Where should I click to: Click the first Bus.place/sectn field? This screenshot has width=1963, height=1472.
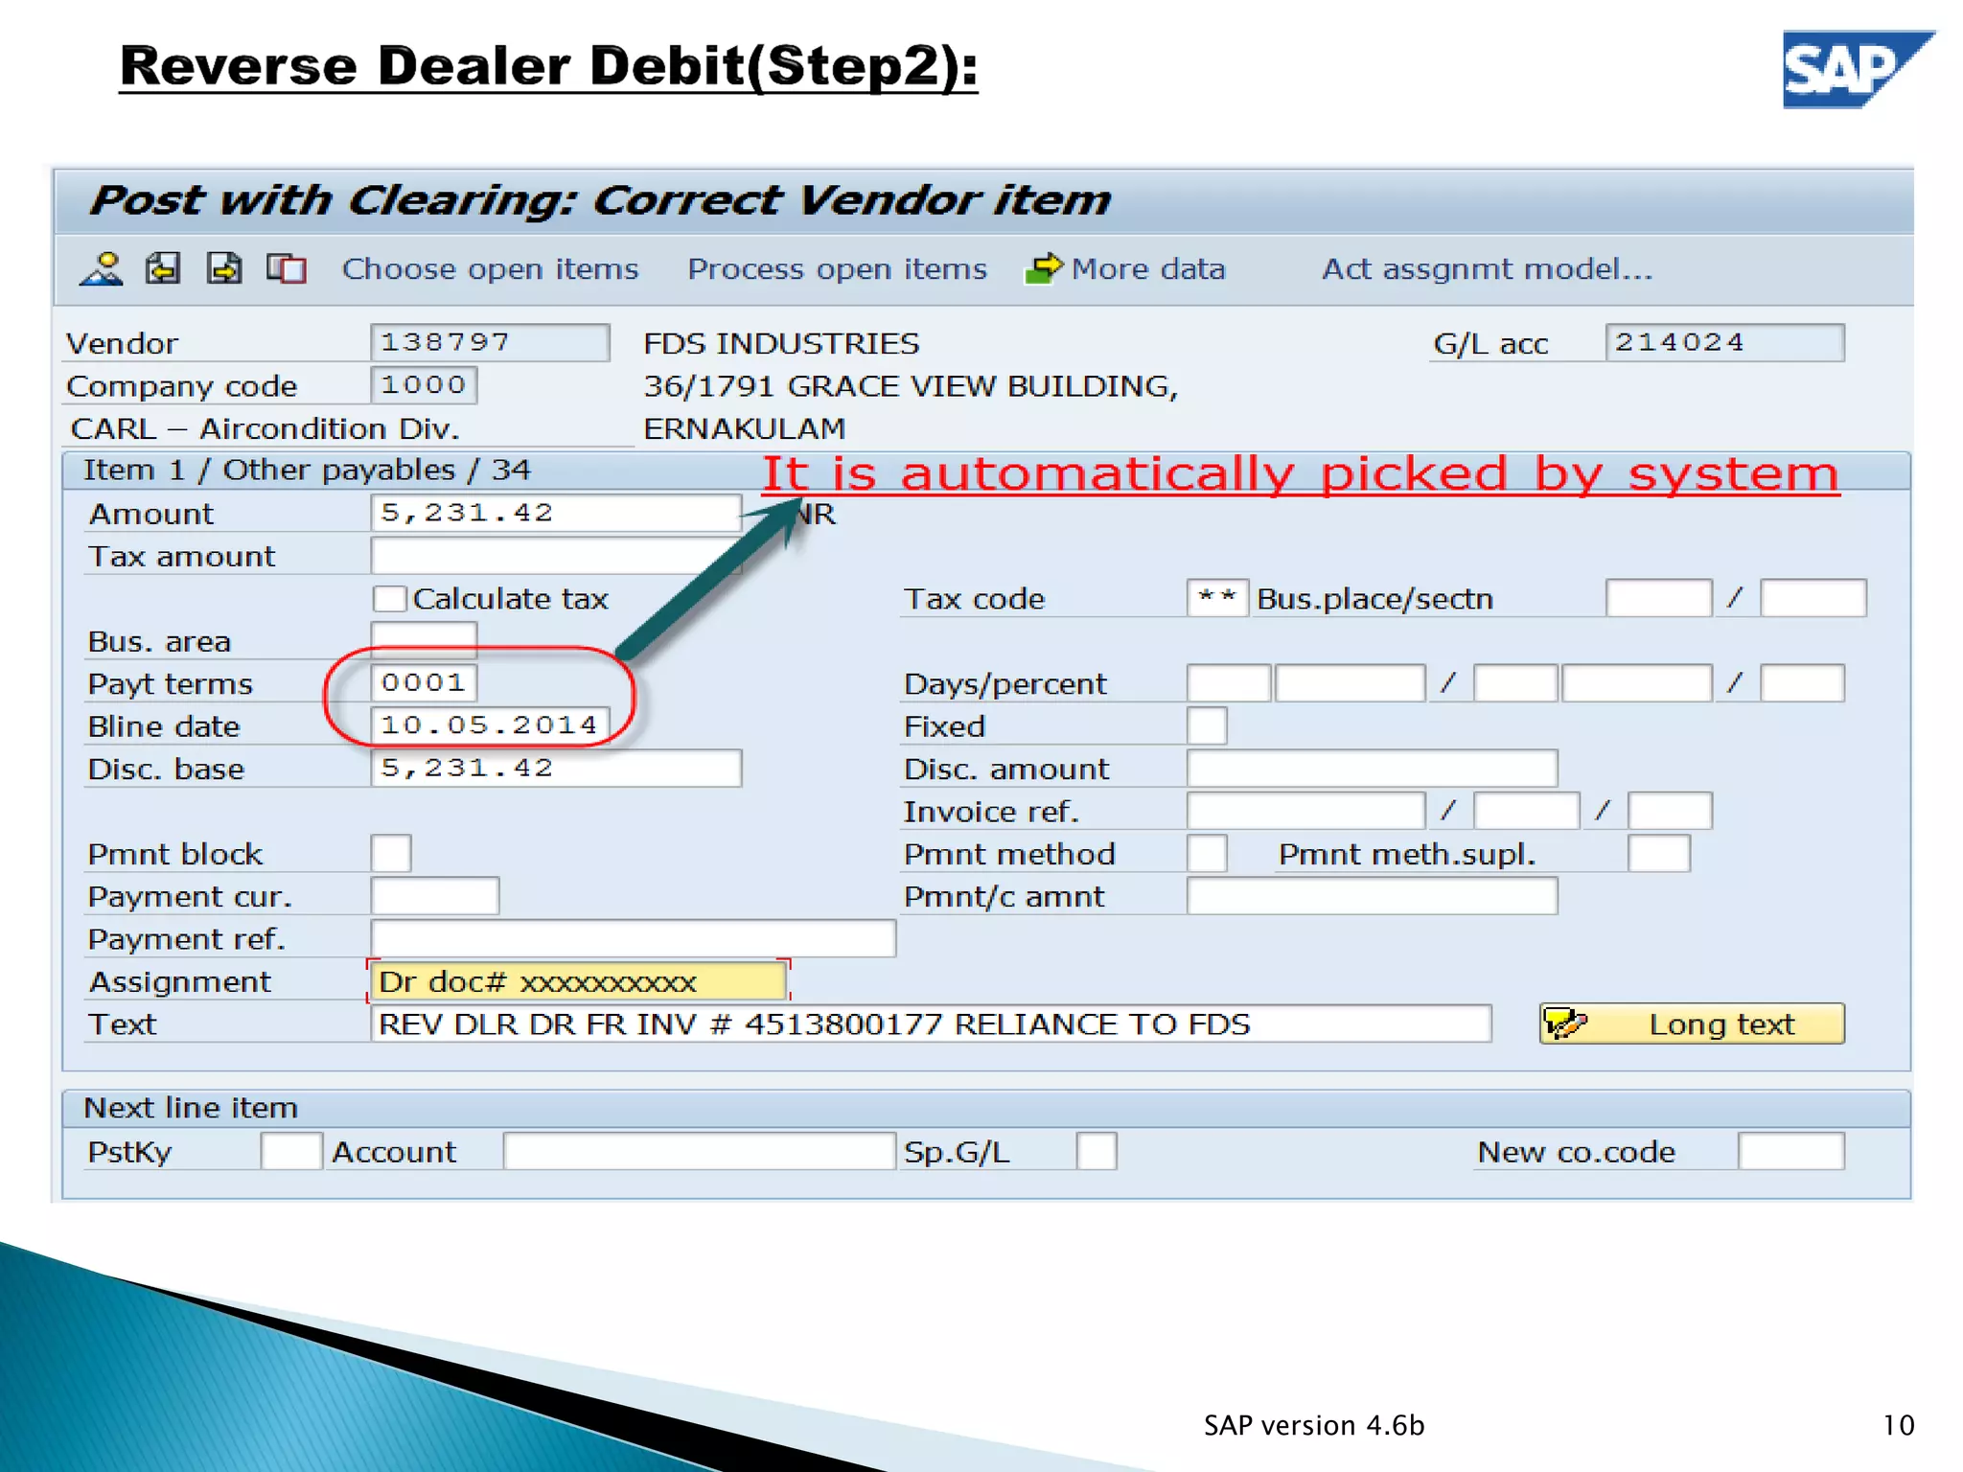point(1659,598)
